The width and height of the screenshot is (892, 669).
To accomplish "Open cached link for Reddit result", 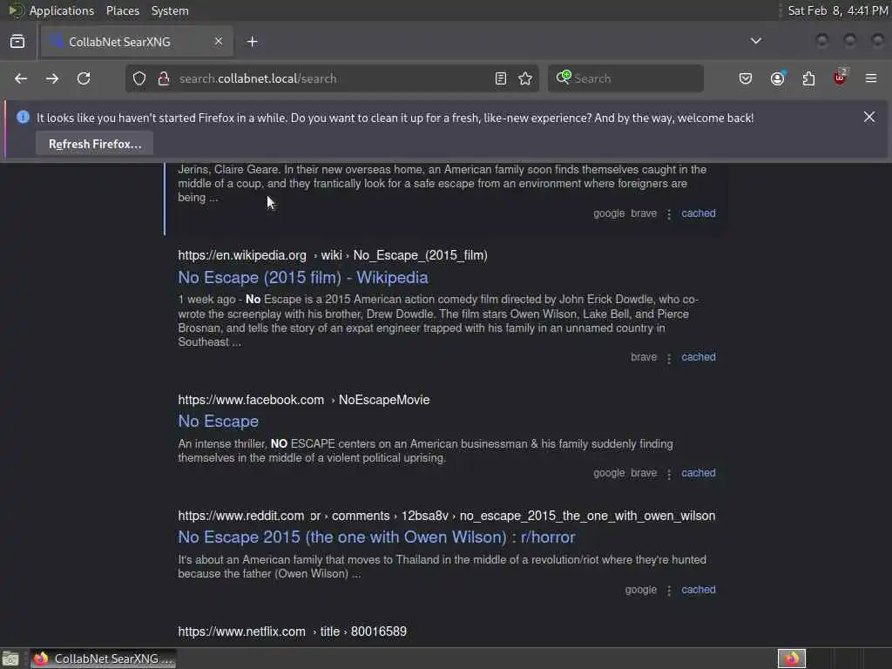I will click(x=699, y=590).
